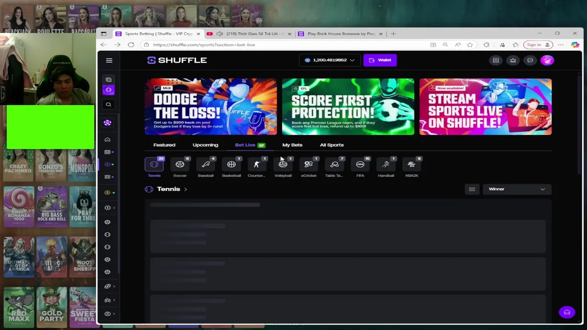587x330 pixels.
Task: Close the Sports Betting Shuffle tab
Action: tap(198, 33)
